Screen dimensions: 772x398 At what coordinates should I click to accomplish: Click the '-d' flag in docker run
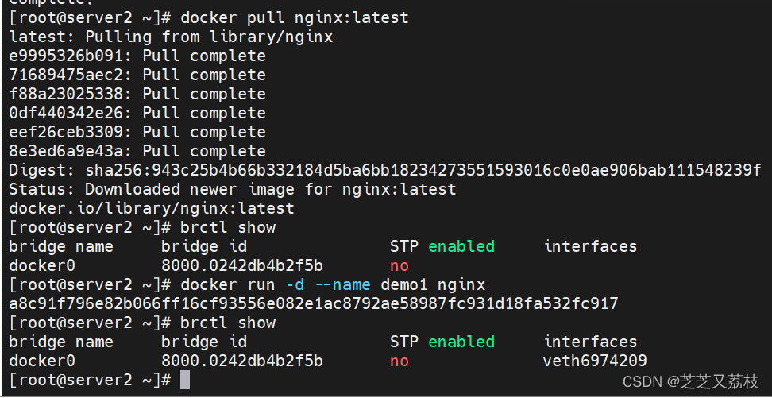[294, 284]
